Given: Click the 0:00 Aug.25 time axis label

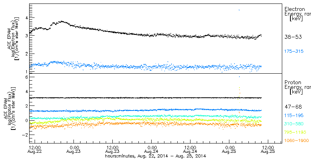Looking at the screenshot, I should [229, 149].
